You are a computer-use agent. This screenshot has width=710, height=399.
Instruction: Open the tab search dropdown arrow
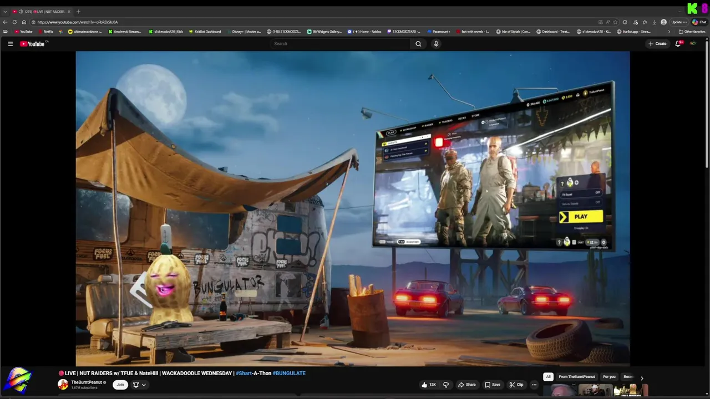pos(5,12)
